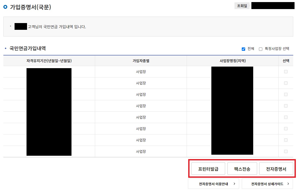
Task: Click the 팩스전송 button
Action: pos(242,168)
